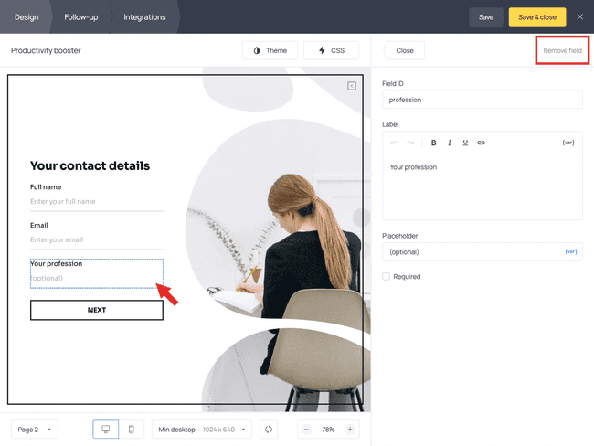The image size is (594, 446).
Task: Select the Full name field in preview
Action: coord(97,197)
